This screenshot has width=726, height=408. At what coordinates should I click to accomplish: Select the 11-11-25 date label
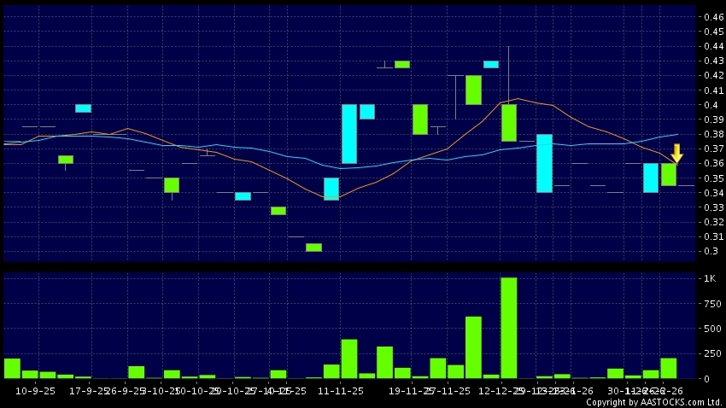pos(340,390)
